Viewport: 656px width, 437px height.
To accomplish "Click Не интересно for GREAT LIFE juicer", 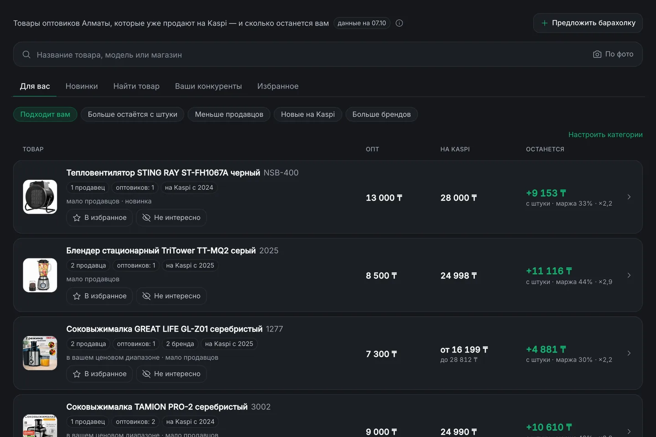I will (x=171, y=374).
